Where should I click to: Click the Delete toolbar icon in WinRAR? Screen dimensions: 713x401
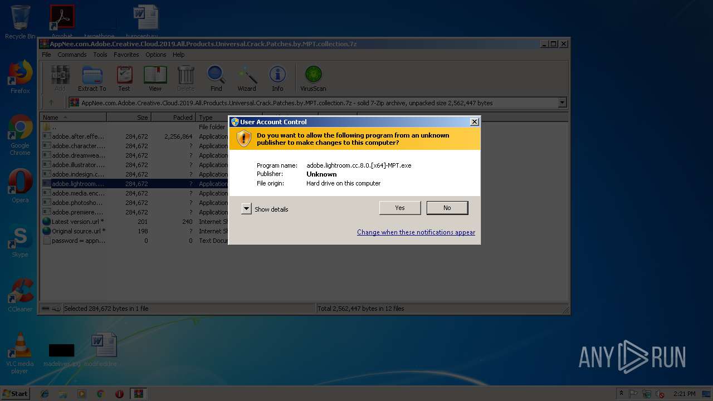[185, 79]
